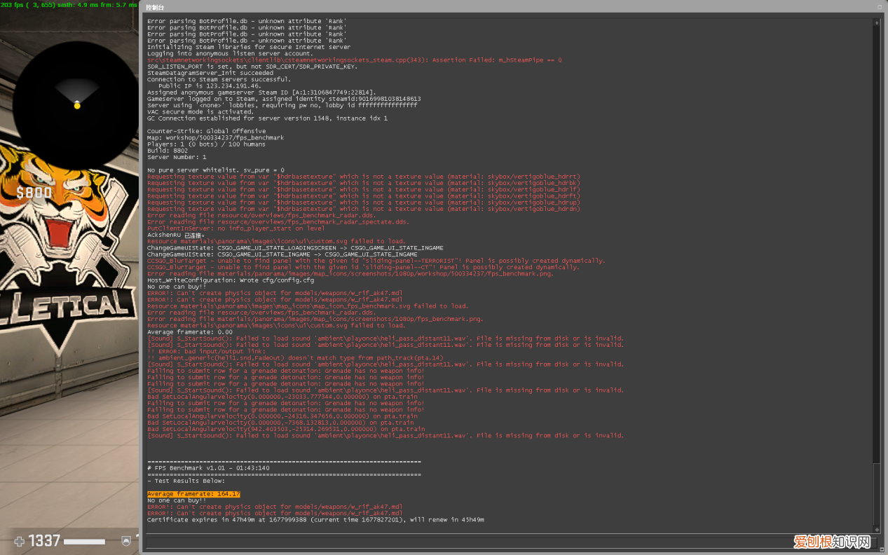Click the scroll-up arrow of console scrollbar

point(876,22)
